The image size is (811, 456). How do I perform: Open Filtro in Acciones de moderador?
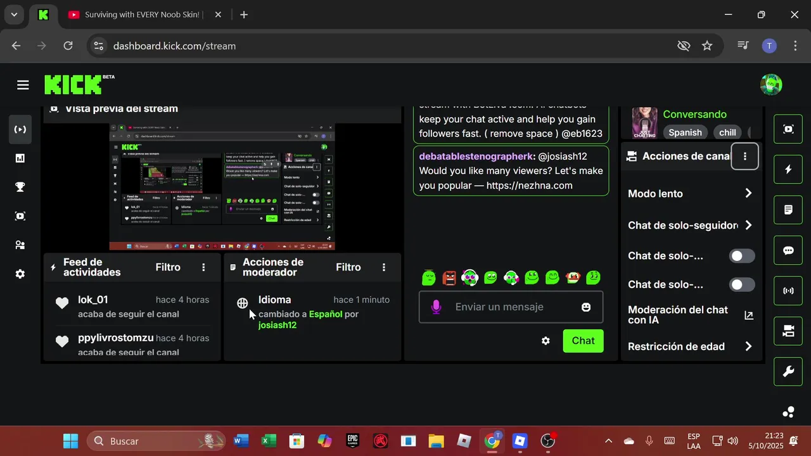[348, 267]
